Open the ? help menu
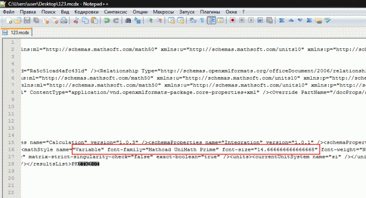Image resolution: width=366 pixels, height=198 pixels. 243,12
